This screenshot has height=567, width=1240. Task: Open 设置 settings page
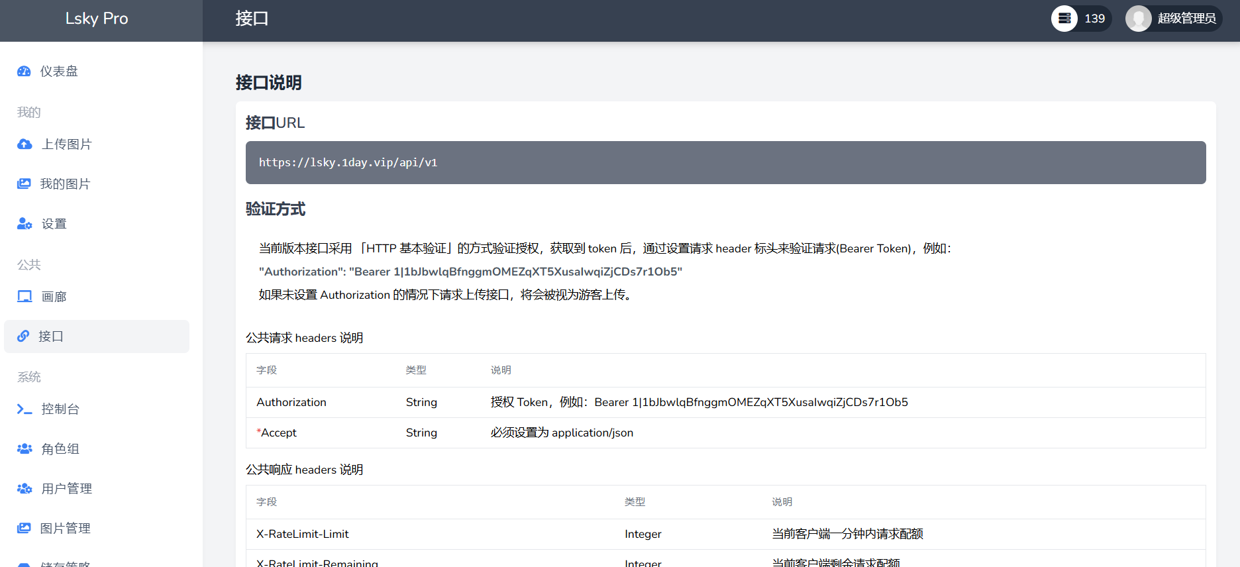[x=97, y=224]
